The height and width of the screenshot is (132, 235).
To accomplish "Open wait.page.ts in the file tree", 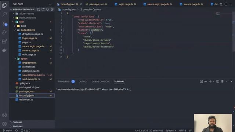I will [29, 55].
